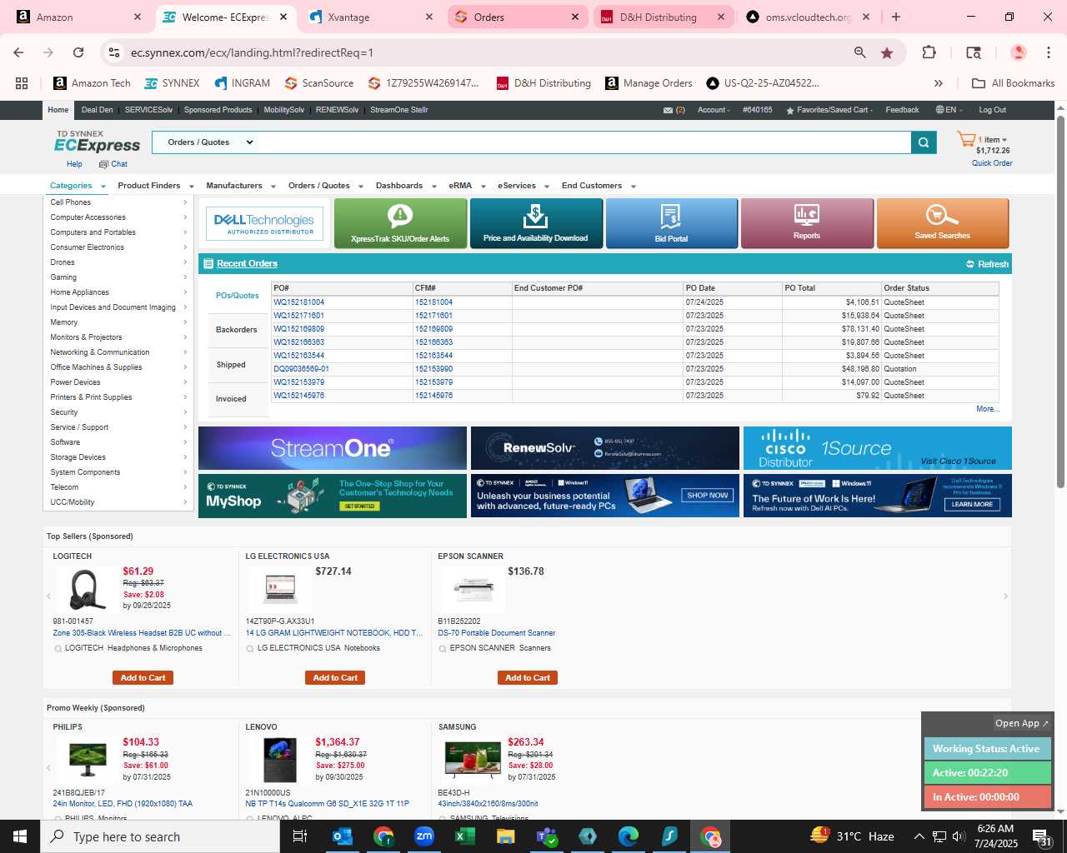This screenshot has width=1067, height=853.
Task: Click the Log Out link
Action: pos(992,110)
